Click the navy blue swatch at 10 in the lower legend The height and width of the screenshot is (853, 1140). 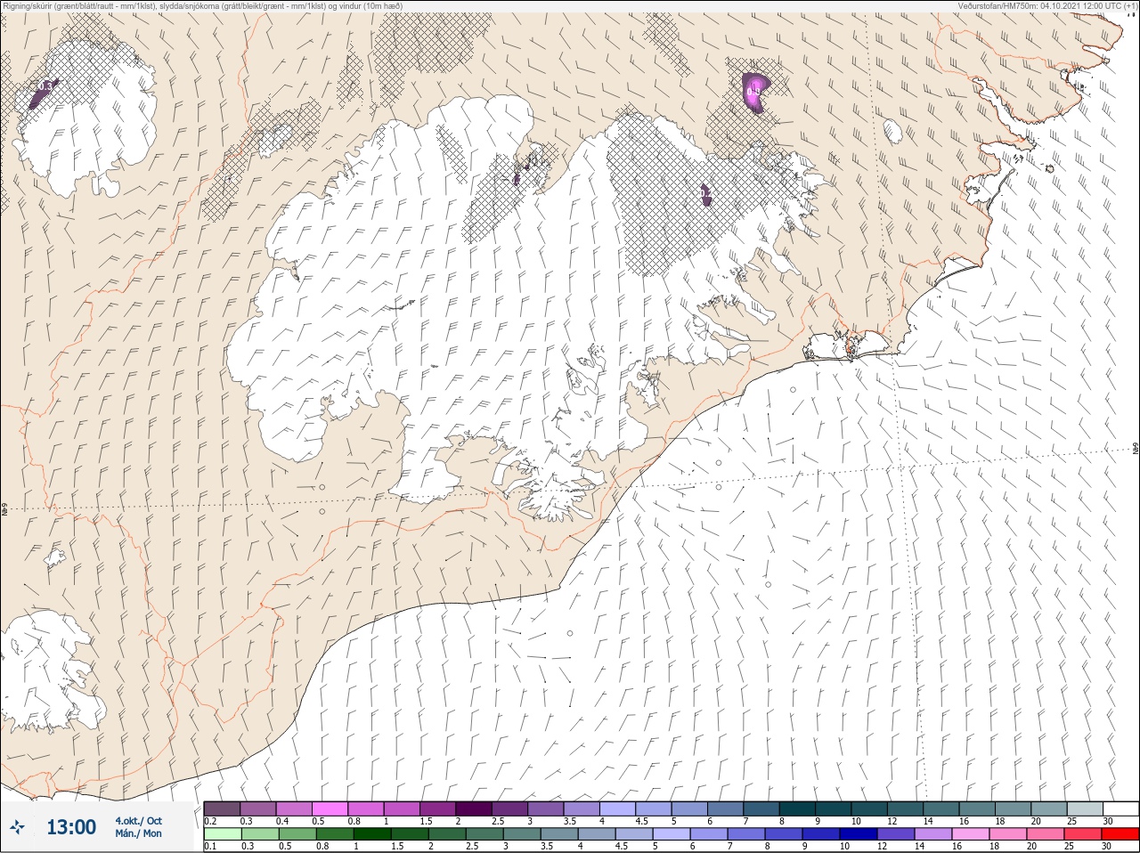859,834
